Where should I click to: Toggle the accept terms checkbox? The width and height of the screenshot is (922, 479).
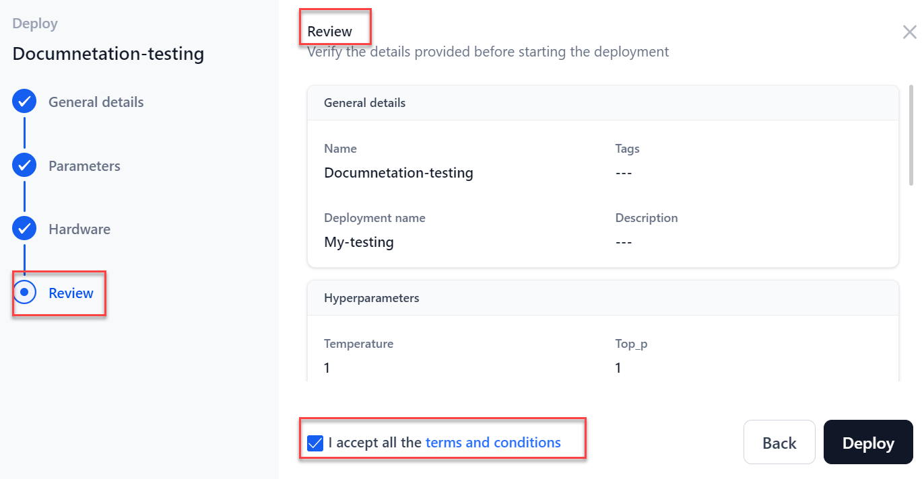pos(315,443)
